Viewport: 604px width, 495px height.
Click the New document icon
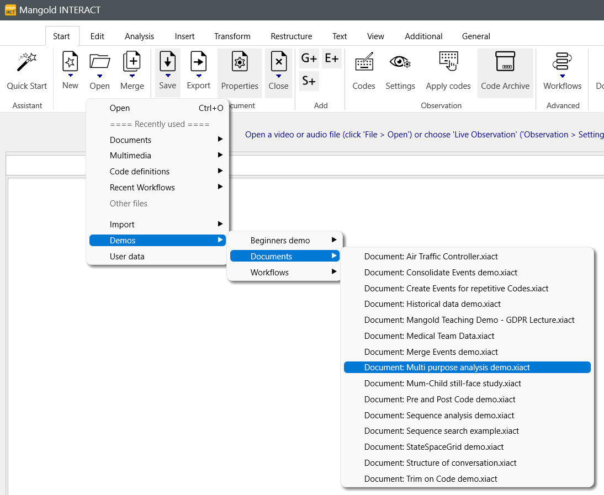point(70,61)
